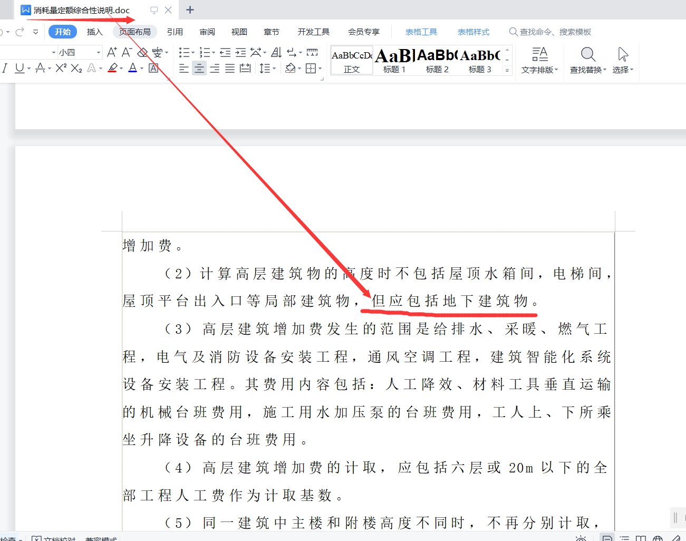Click the phonetic guide wén icon
686x541 pixels.
157,52
